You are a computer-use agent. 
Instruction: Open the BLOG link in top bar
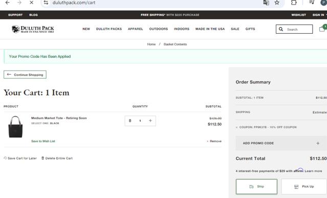tap(33, 15)
